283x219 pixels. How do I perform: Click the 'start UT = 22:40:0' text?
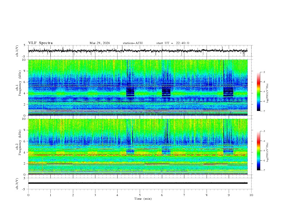[173, 43]
